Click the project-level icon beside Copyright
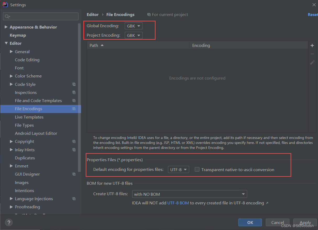Screen dimensions: 318x230 [x=74, y=142]
